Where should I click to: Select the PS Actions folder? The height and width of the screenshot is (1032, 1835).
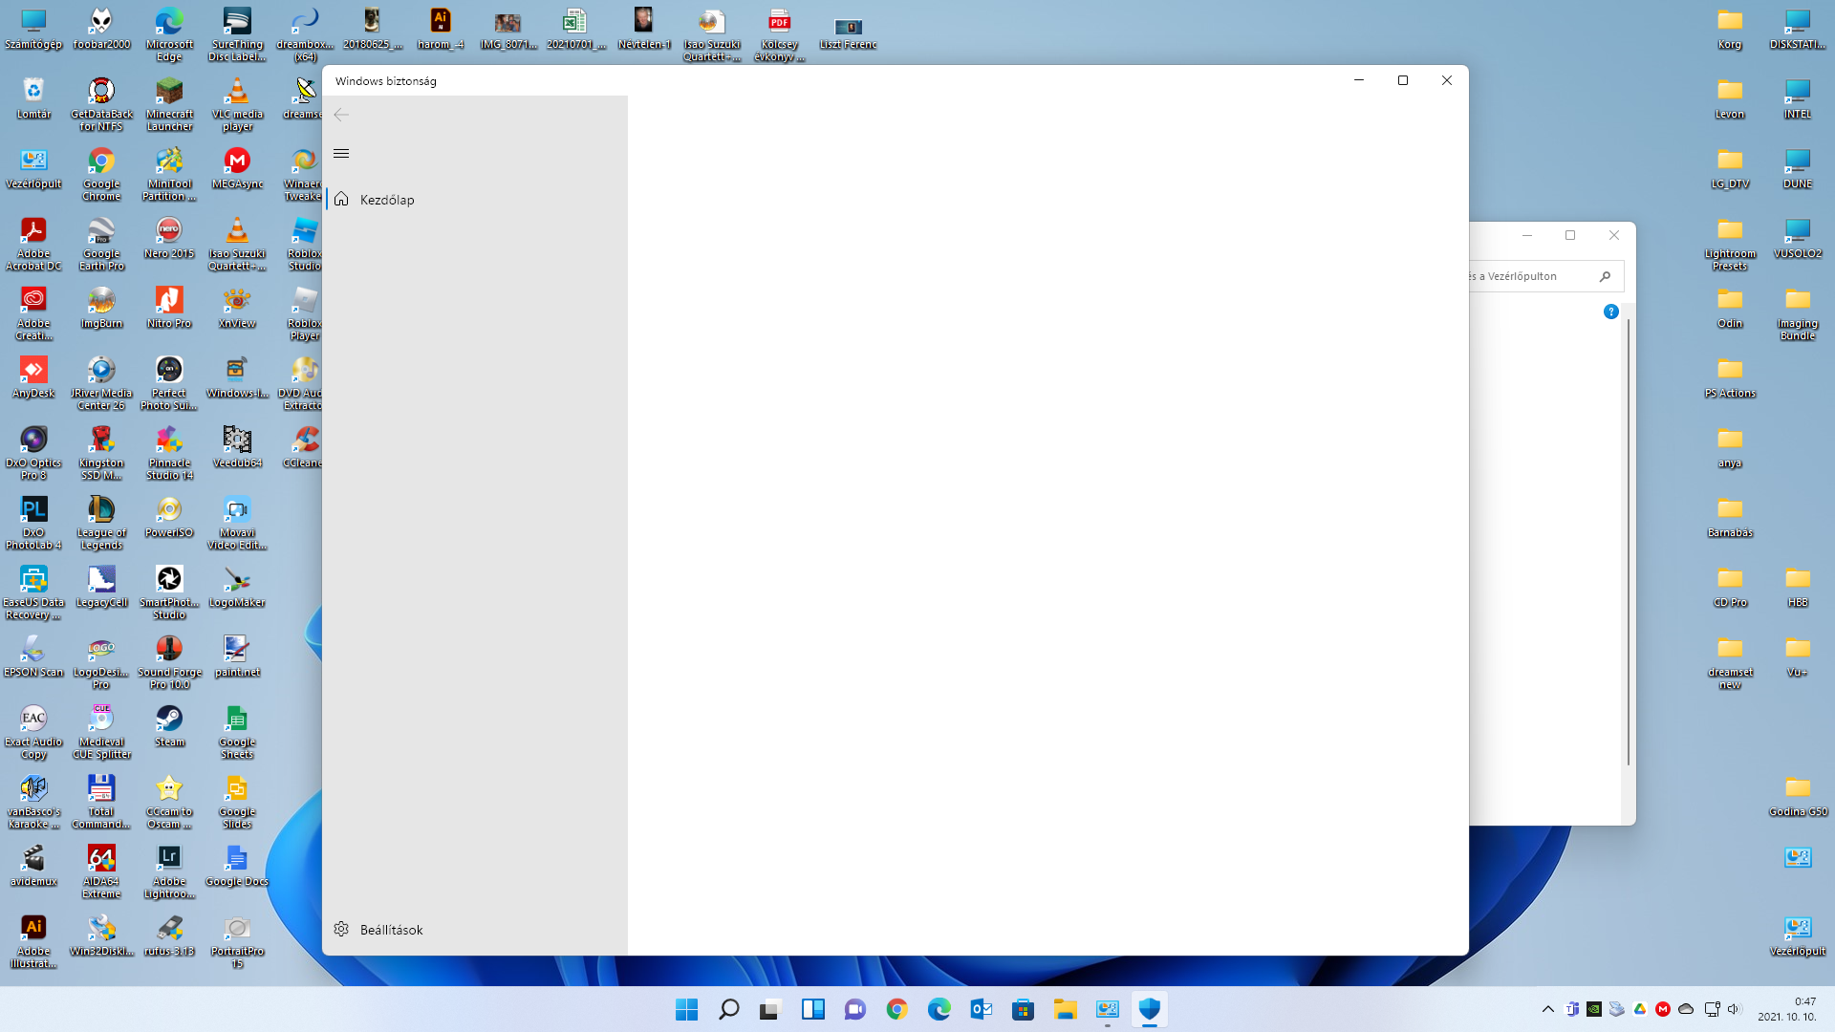tap(1730, 378)
